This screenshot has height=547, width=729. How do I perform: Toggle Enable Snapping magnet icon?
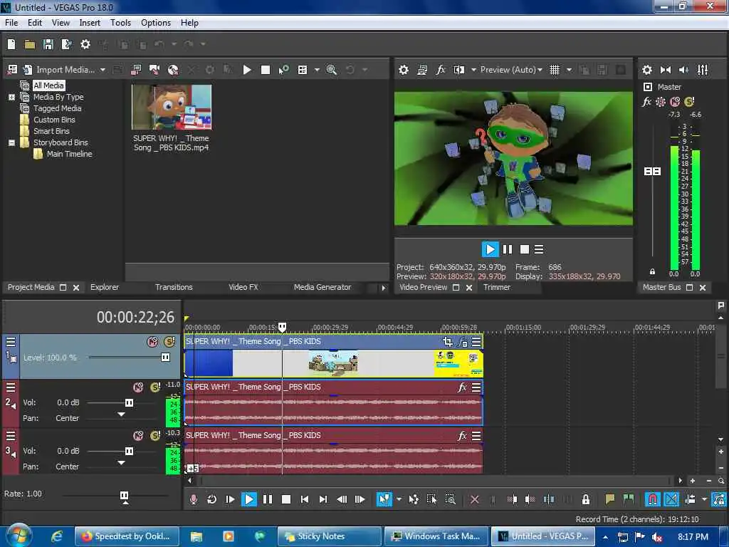point(652,499)
